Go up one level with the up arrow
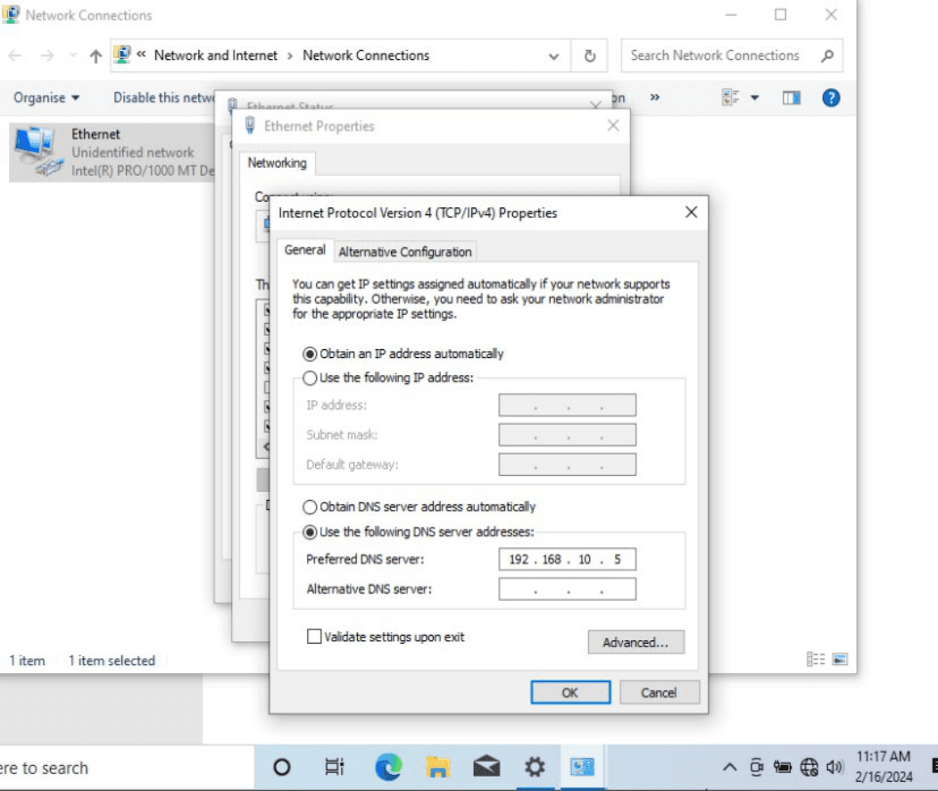Image resolution: width=938 pixels, height=791 pixels. (95, 56)
